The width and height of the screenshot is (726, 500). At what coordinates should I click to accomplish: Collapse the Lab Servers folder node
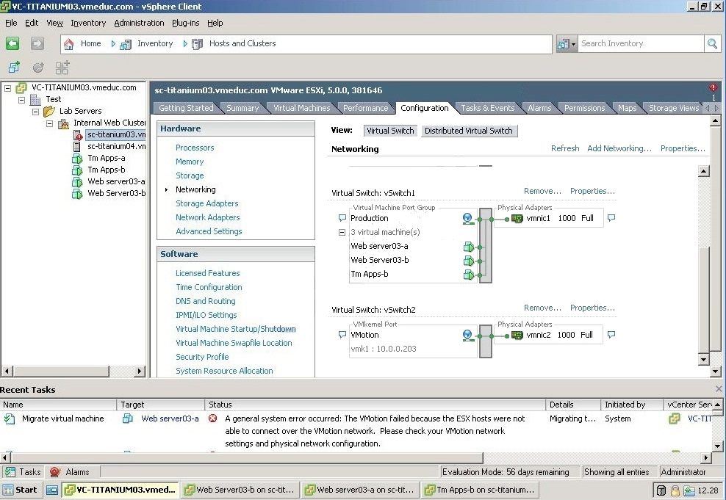pos(36,112)
